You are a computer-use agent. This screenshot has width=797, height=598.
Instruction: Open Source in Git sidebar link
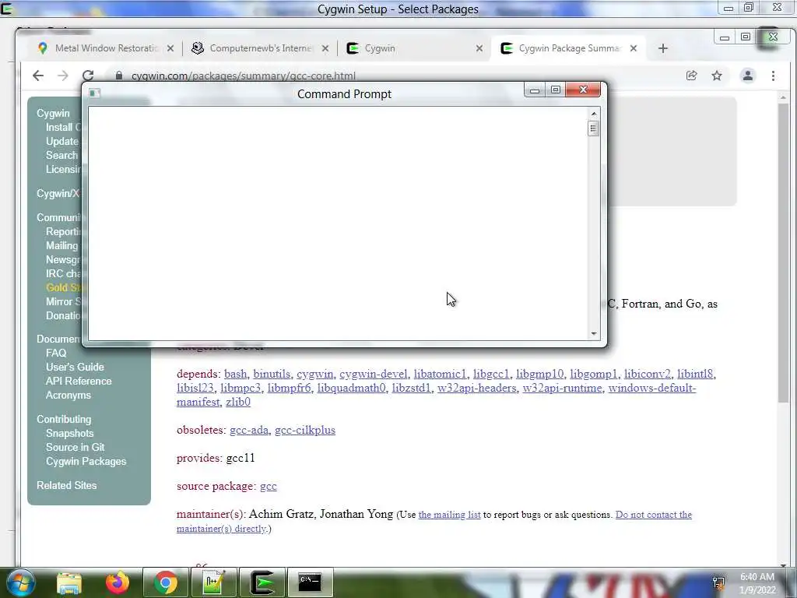point(75,448)
